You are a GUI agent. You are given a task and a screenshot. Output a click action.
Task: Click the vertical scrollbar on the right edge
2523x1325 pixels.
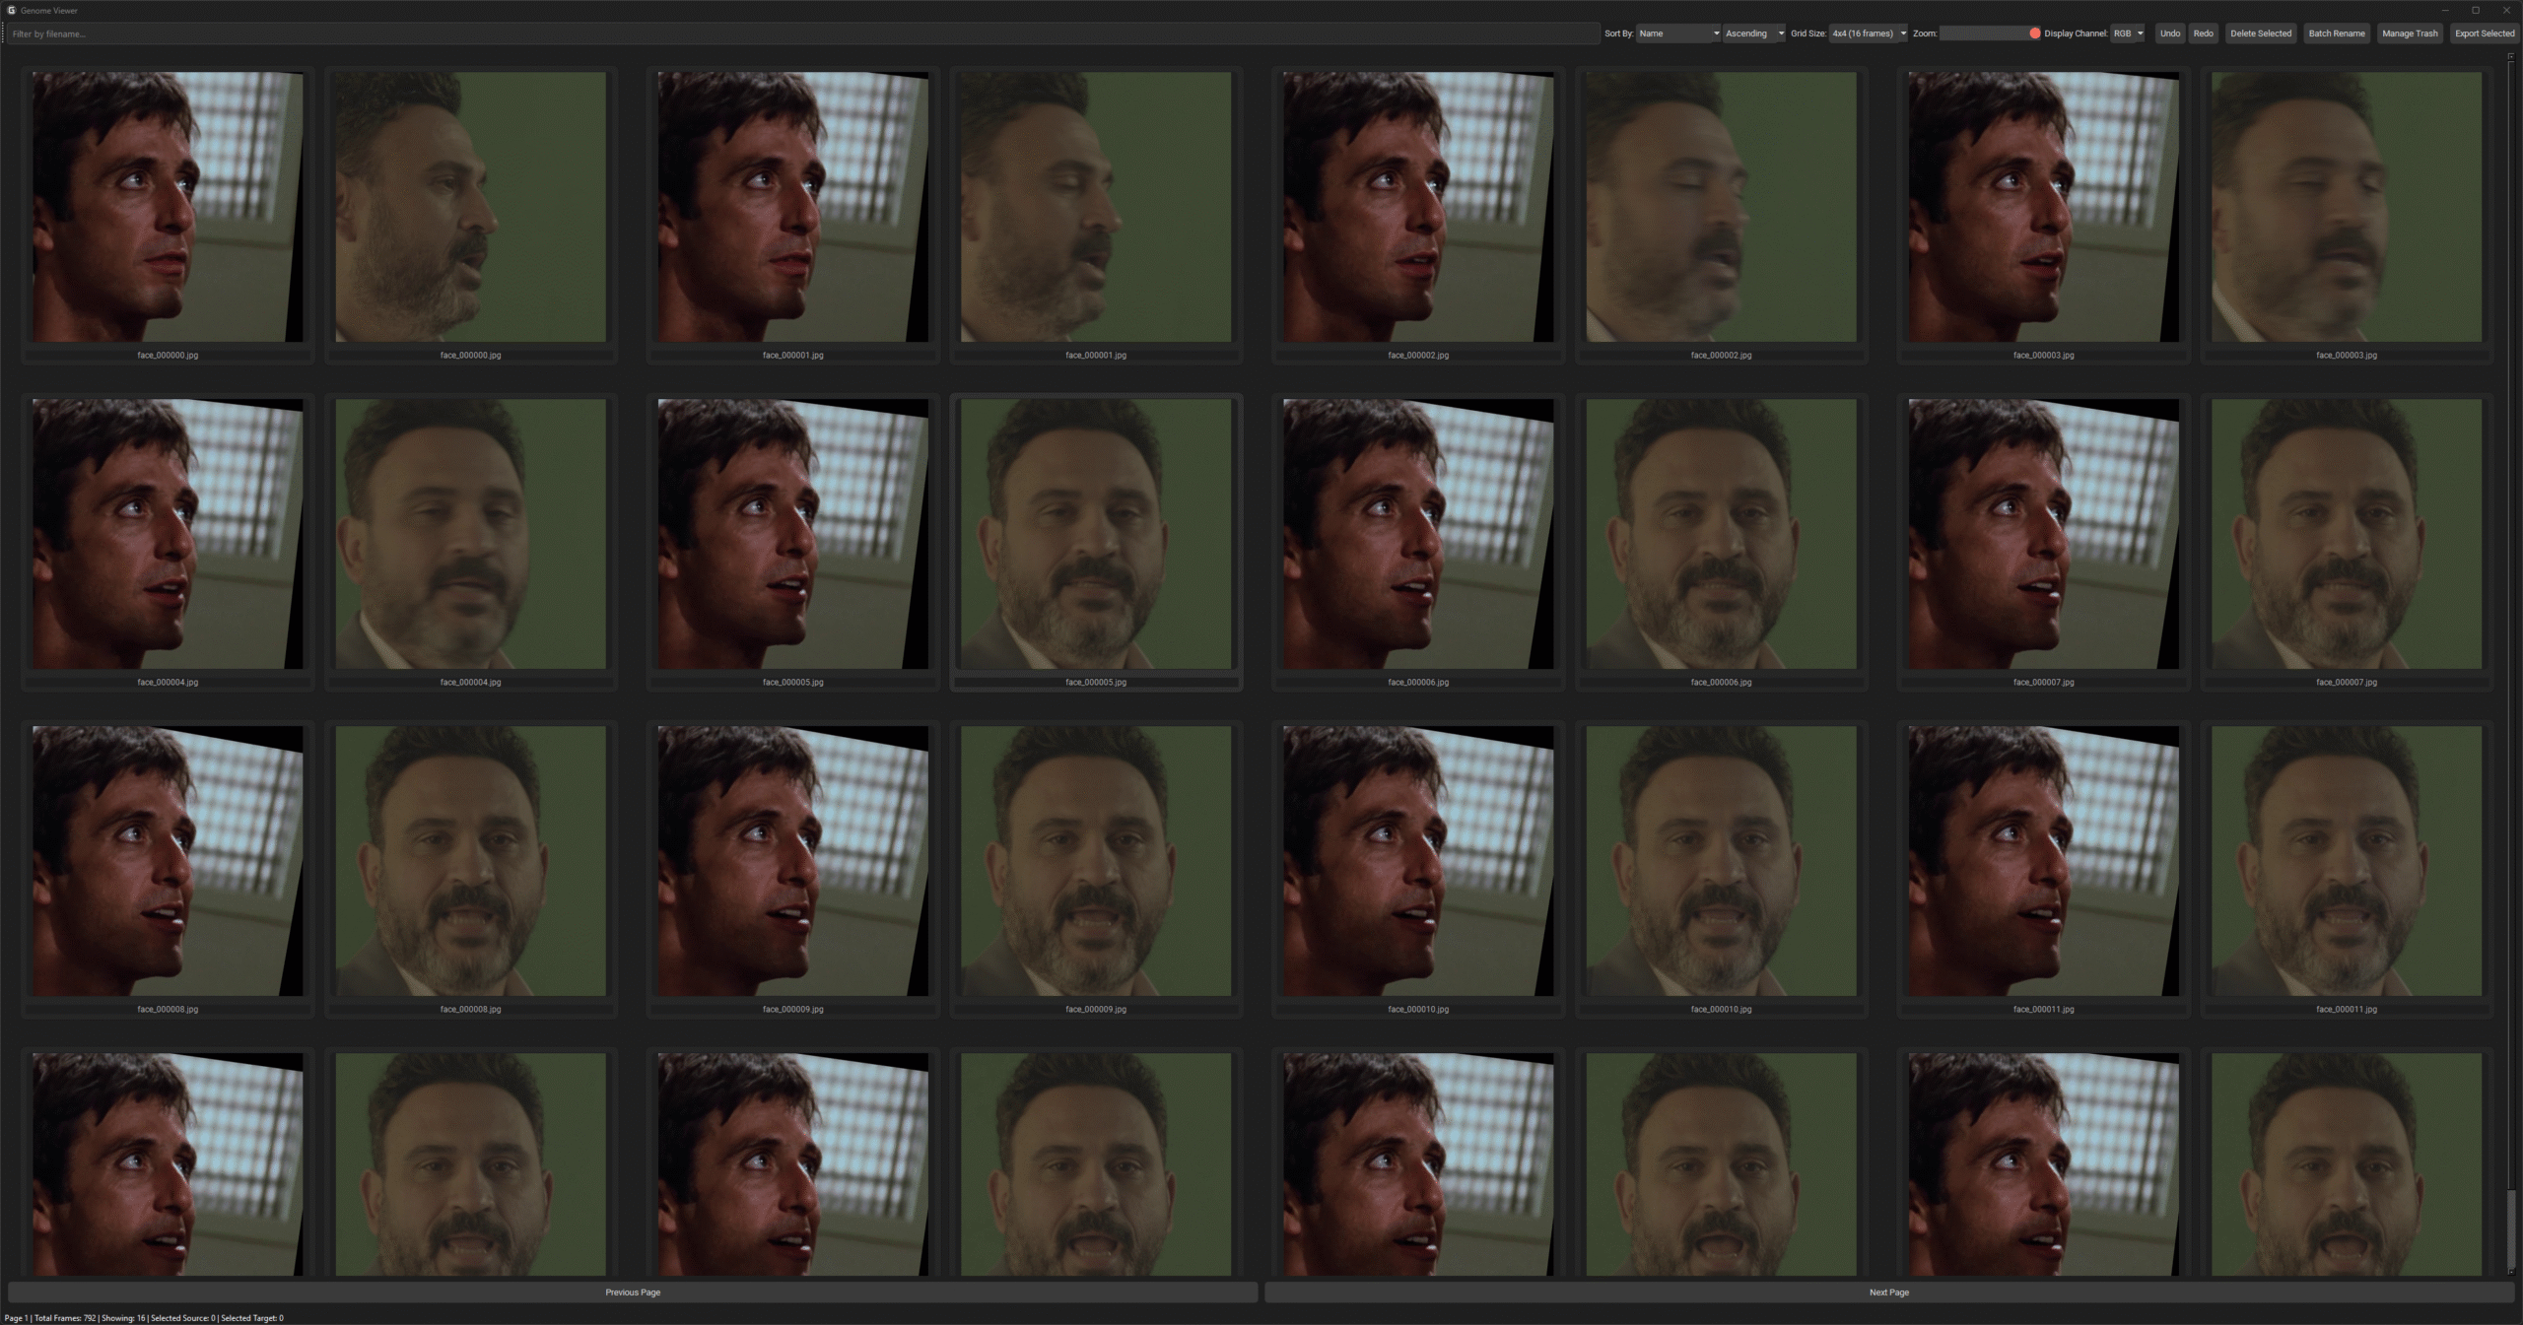pyautogui.click(x=2511, y=665)
